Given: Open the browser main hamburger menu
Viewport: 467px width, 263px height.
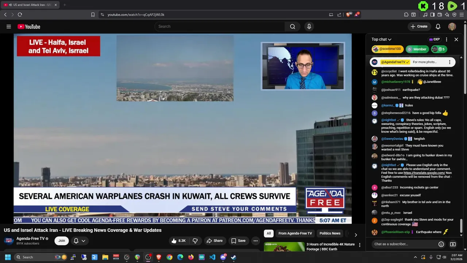Looking at the screenshot, I should pyautogui.click(x=462, y=15).
